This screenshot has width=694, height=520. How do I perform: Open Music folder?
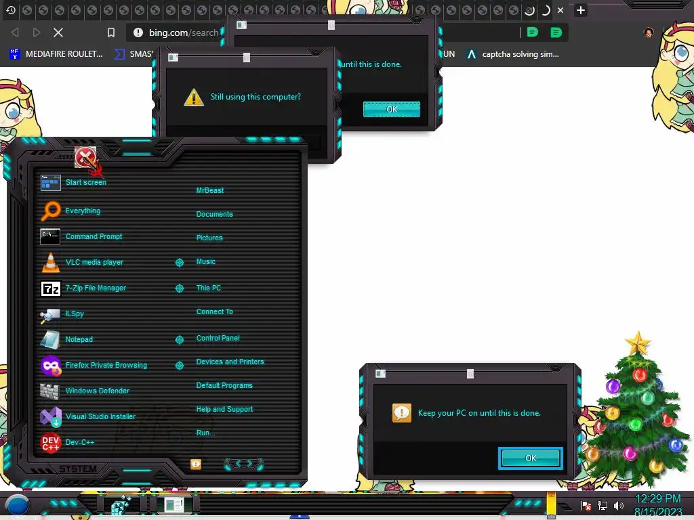point(206,261)
